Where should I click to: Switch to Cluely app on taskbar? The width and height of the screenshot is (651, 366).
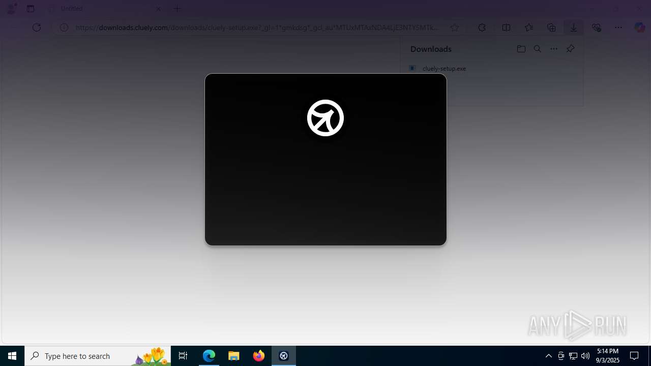[x=284, y=356]
